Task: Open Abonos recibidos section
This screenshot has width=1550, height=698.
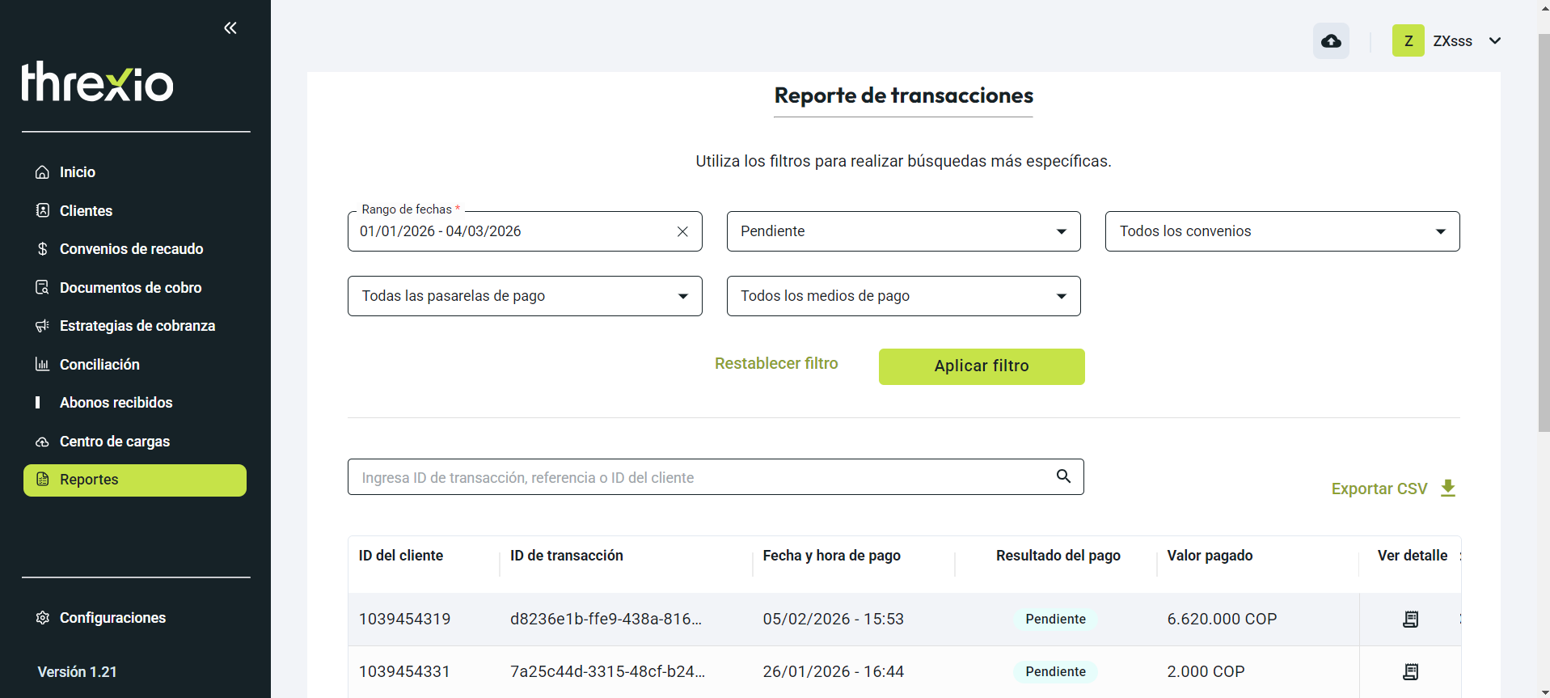Action: pos(116,403)
